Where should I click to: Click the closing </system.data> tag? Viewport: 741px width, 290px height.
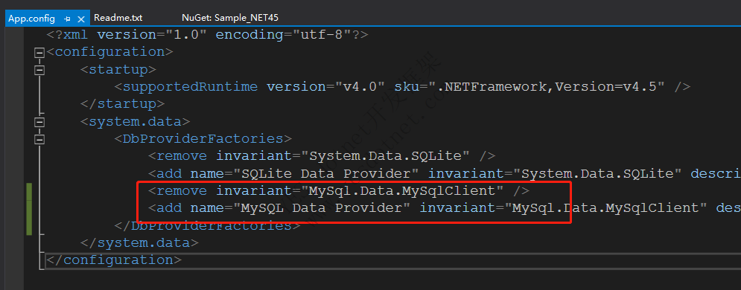139,243
